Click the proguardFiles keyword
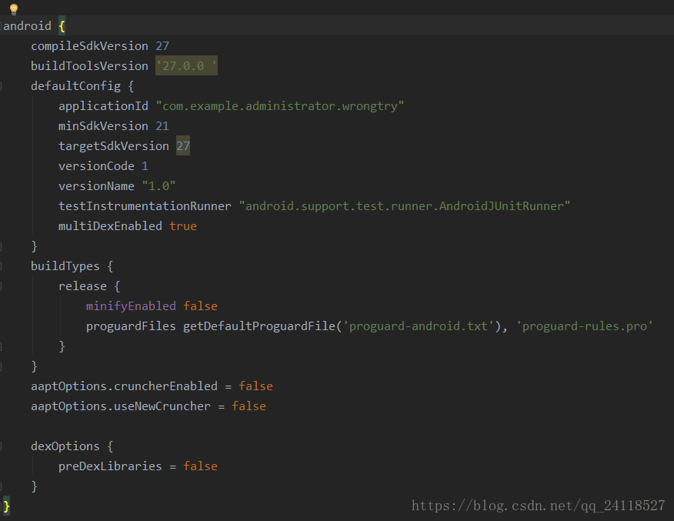The image size is (674, 521). point(131,326)
